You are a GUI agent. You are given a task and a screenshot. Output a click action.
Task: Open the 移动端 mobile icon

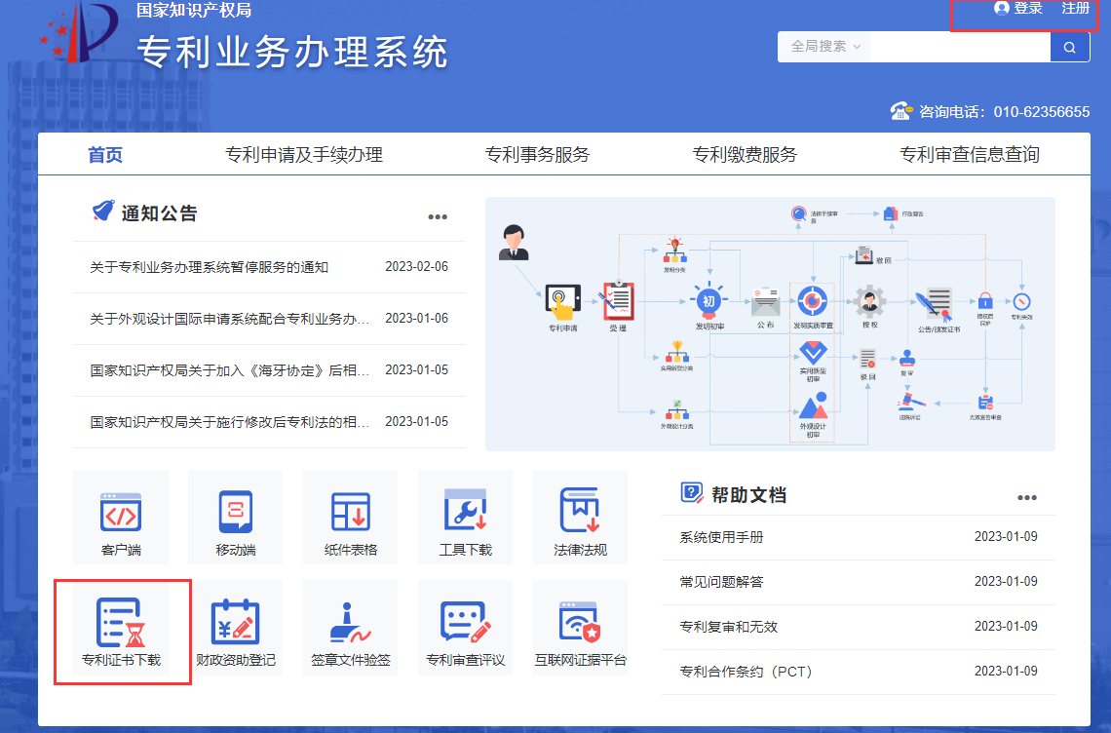[235, 518]
